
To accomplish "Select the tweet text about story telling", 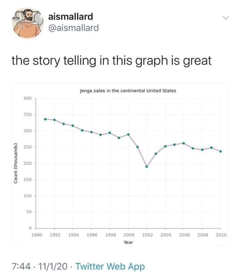I will click(112, 61).
